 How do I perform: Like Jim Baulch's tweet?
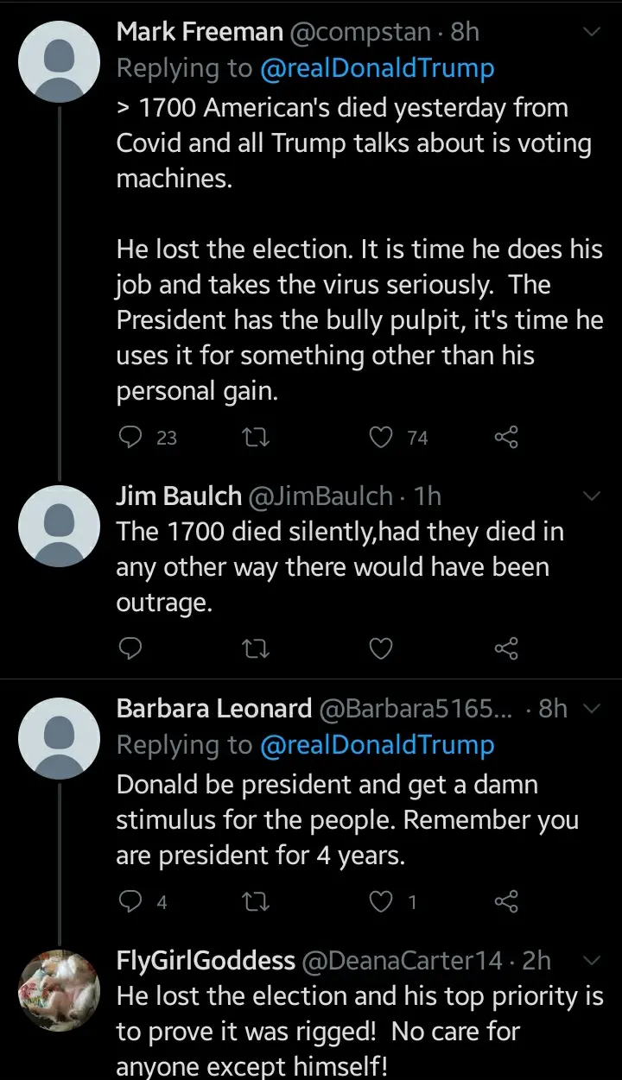pos(381,647)
